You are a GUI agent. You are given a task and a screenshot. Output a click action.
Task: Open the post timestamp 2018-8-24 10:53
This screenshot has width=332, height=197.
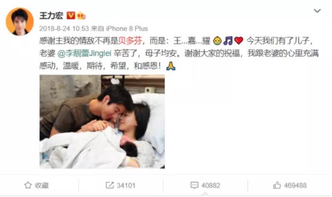(64, 28)
